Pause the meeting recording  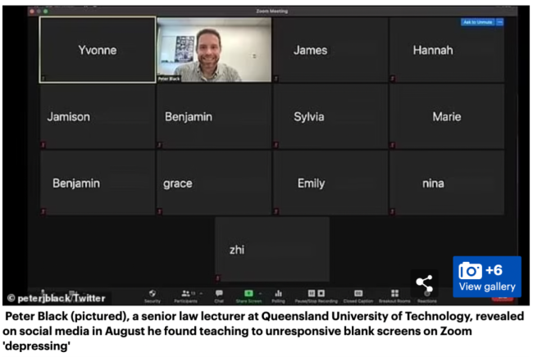coord(312,293)
